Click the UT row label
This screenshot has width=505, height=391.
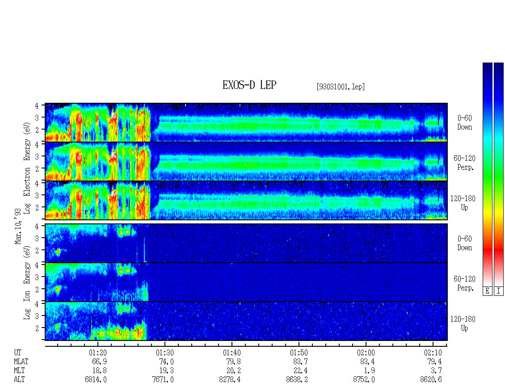(x=17, y=353)
